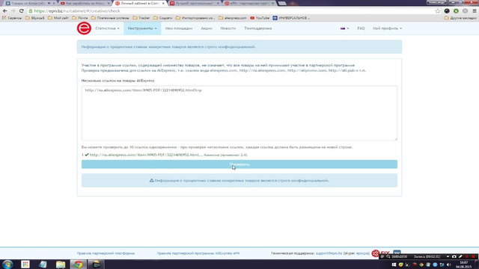Close the Товары из Китая tab
The image size is (479, 269).
(55, 3)
